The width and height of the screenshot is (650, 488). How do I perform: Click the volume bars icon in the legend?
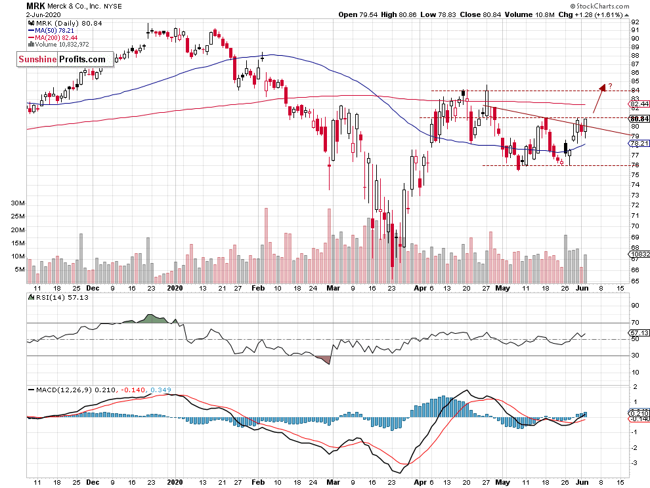click(x=31, y=45)
